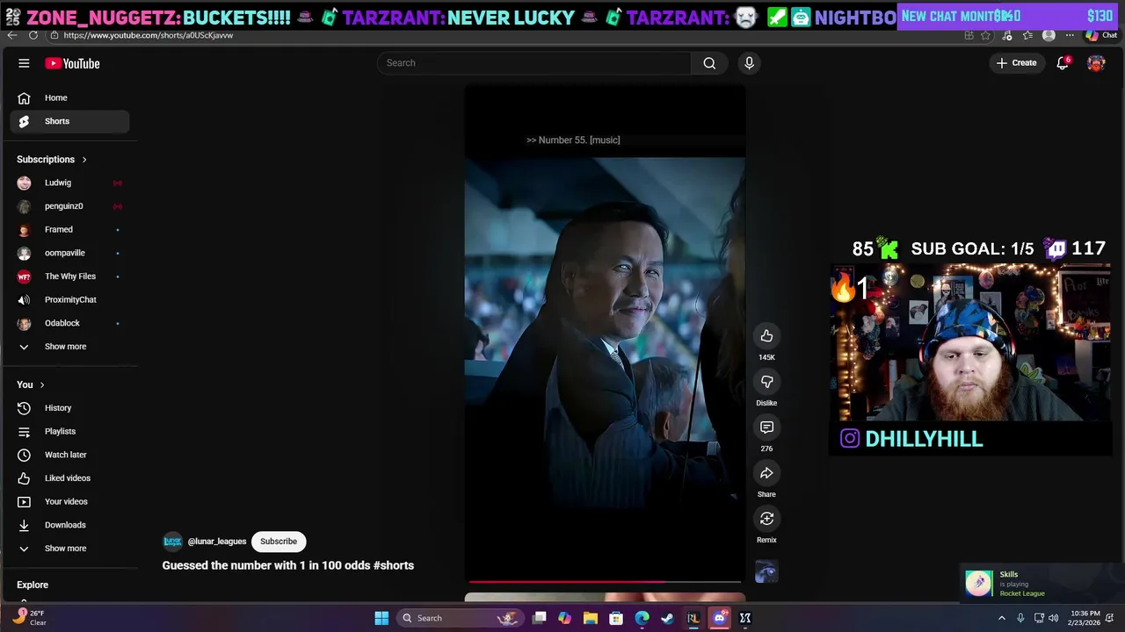Open Task View on taskbar
The image size is (1125, 632).
(540, 618)
